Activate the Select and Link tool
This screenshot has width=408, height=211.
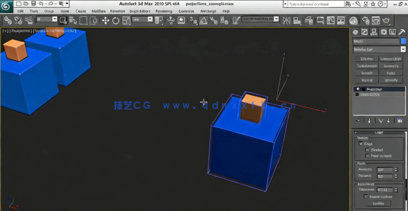[8, 20]
